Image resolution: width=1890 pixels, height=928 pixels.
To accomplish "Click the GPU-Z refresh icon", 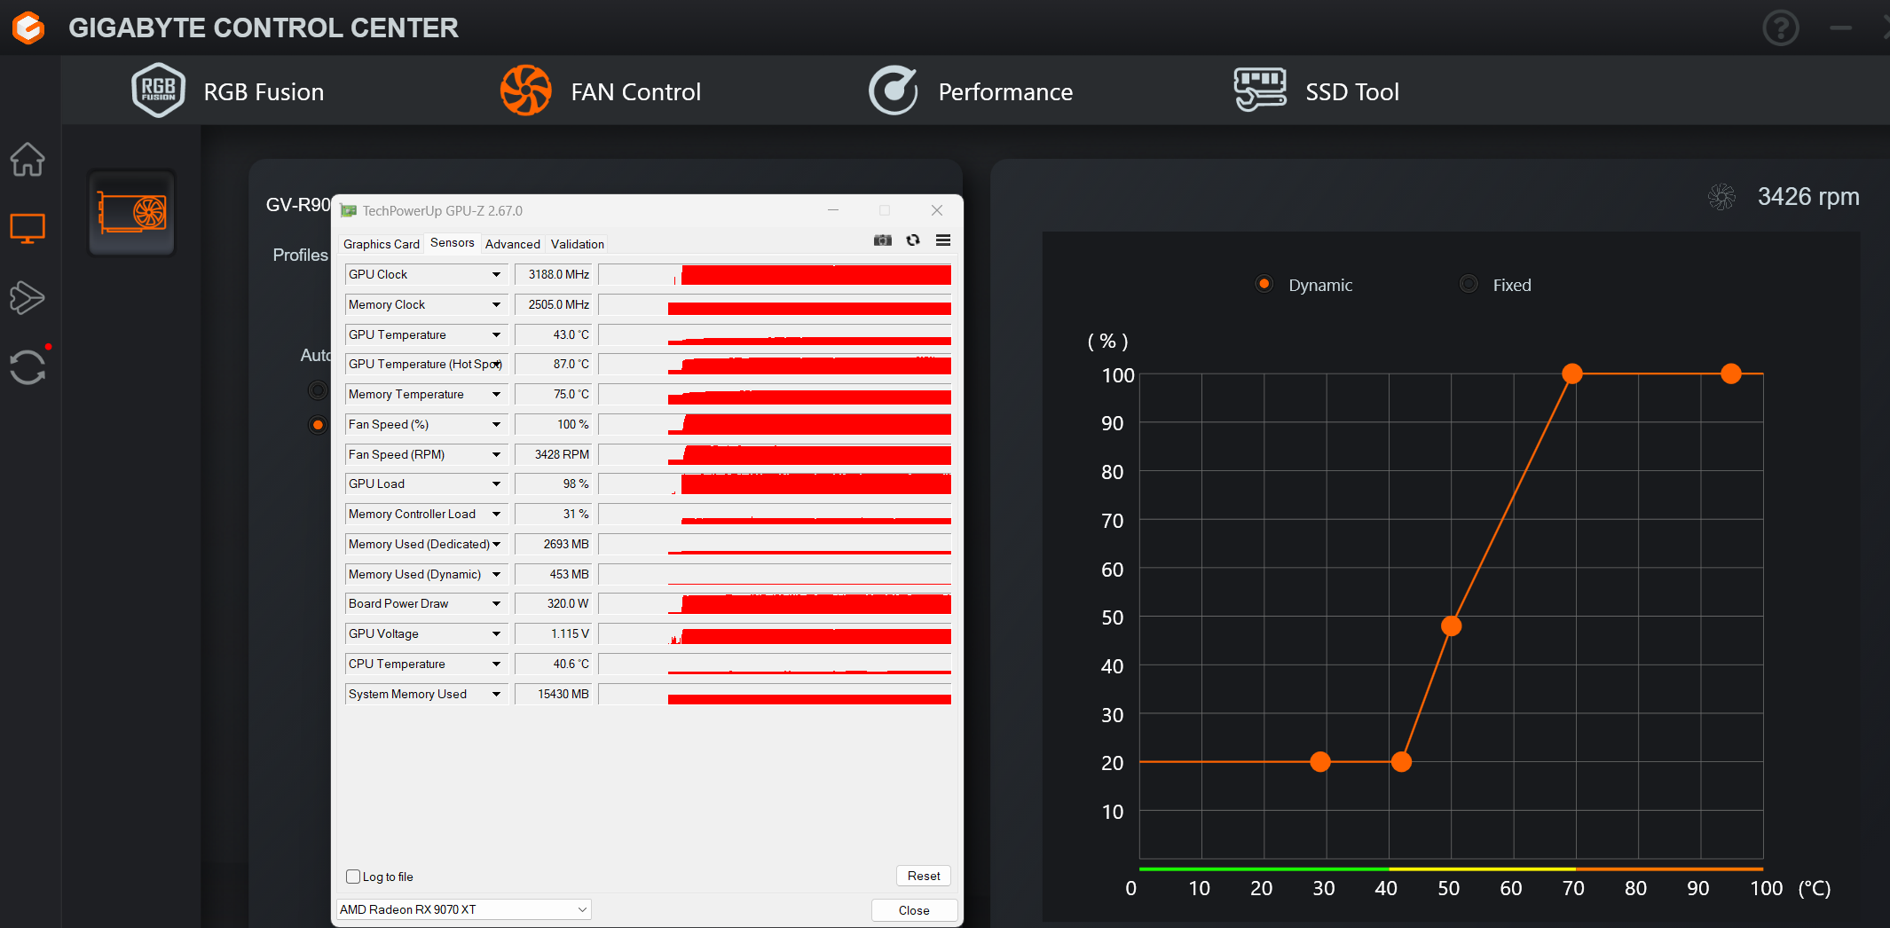I will (913, 240).
